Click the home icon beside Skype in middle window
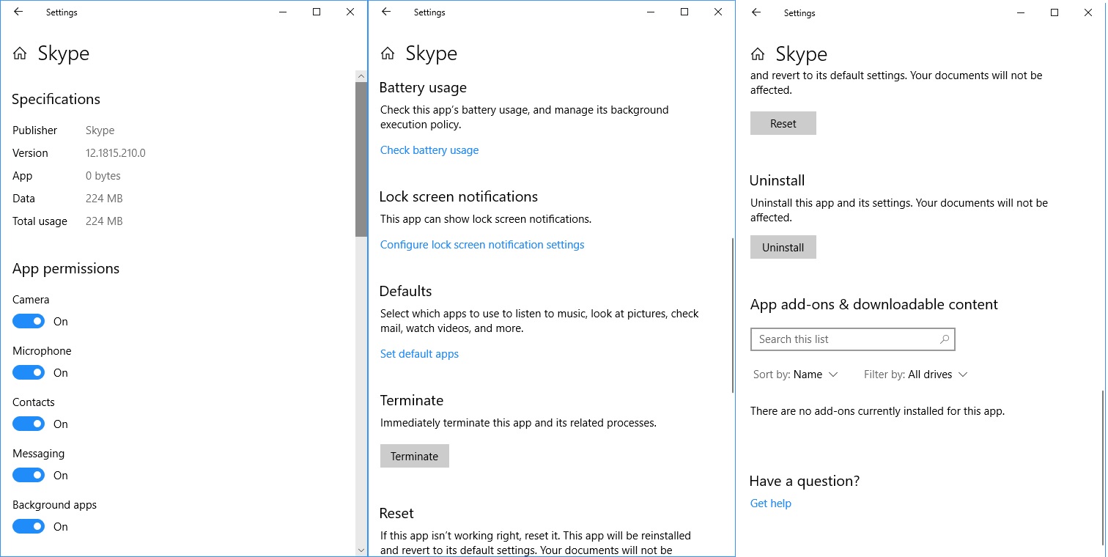The image size is (1108, 557). coord(388,54)
